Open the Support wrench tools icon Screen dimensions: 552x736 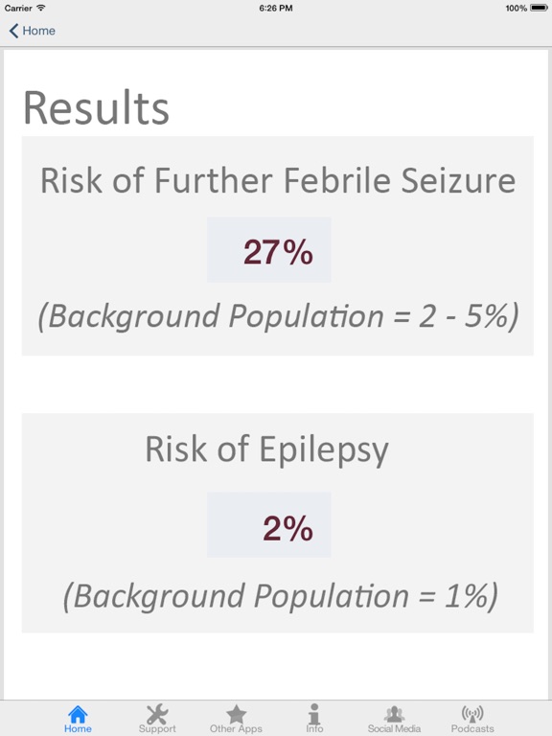(157, 714)
